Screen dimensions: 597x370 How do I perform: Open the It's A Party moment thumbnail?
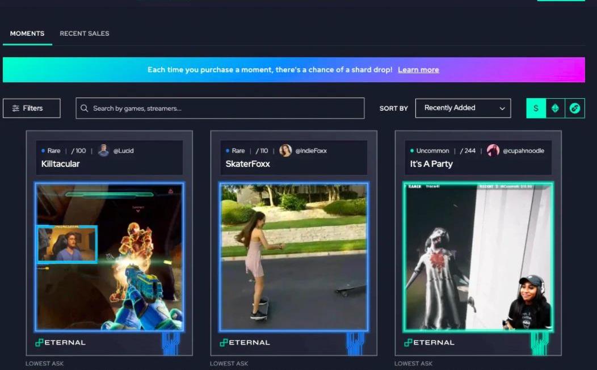[x=478, y=257]
